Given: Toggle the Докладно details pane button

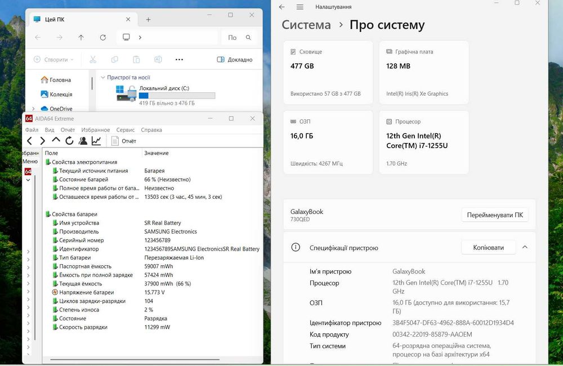Looking at the screenshot, I should coord(235,60).
